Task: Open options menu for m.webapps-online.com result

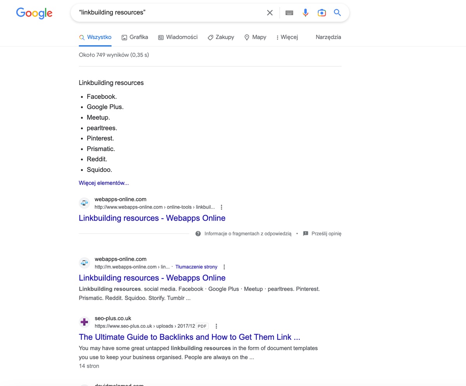Action: click(x=224, y=267)
